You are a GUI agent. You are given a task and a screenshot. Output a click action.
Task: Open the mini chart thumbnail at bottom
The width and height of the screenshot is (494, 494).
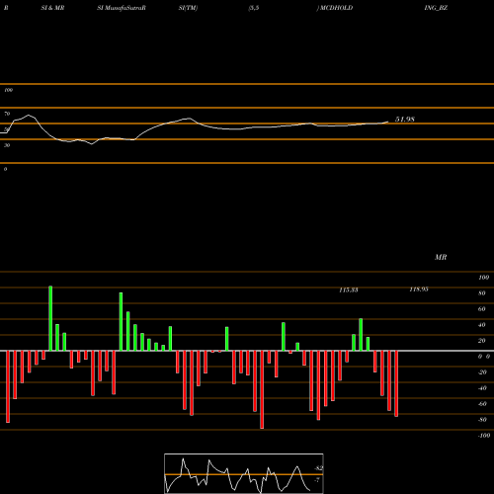click(x=244, y=473)
